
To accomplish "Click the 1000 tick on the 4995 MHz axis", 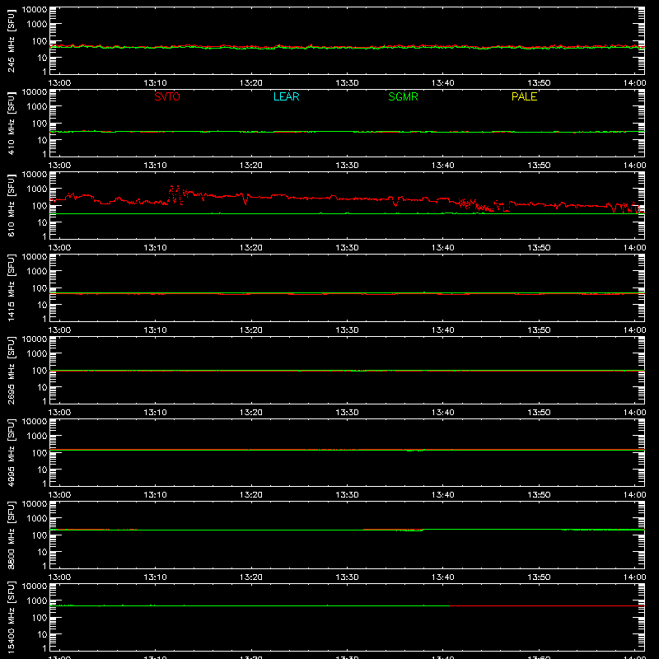I will coord(37,437).
